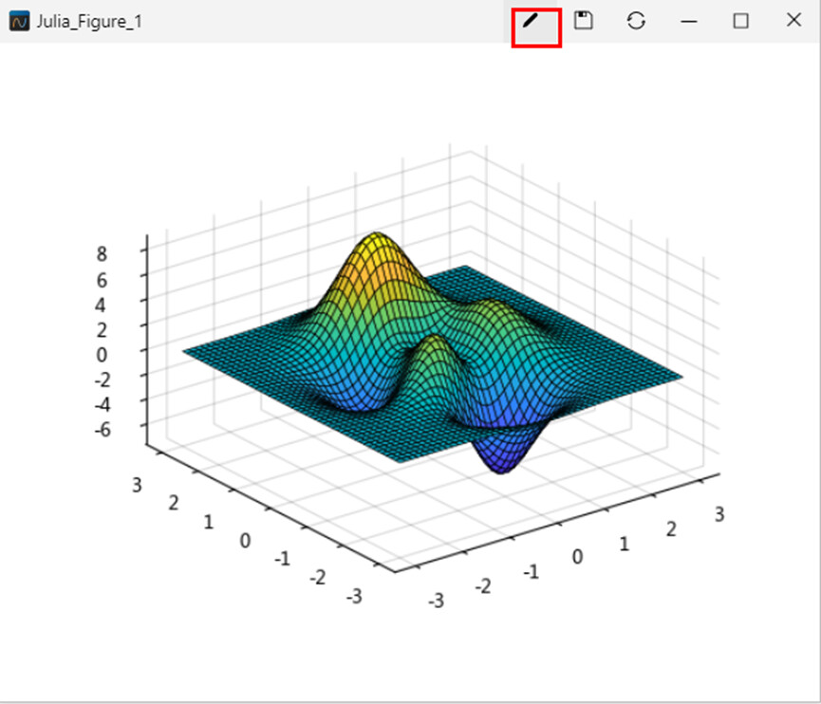Save the figure using the floppy disk icon
Screen dimensions: 821x704
(x=584, y=21)
